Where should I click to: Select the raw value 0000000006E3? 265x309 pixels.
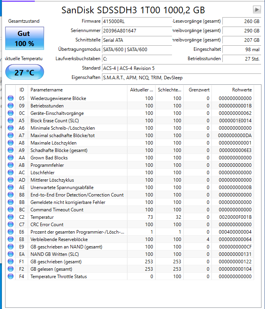[x=235, y=150]
